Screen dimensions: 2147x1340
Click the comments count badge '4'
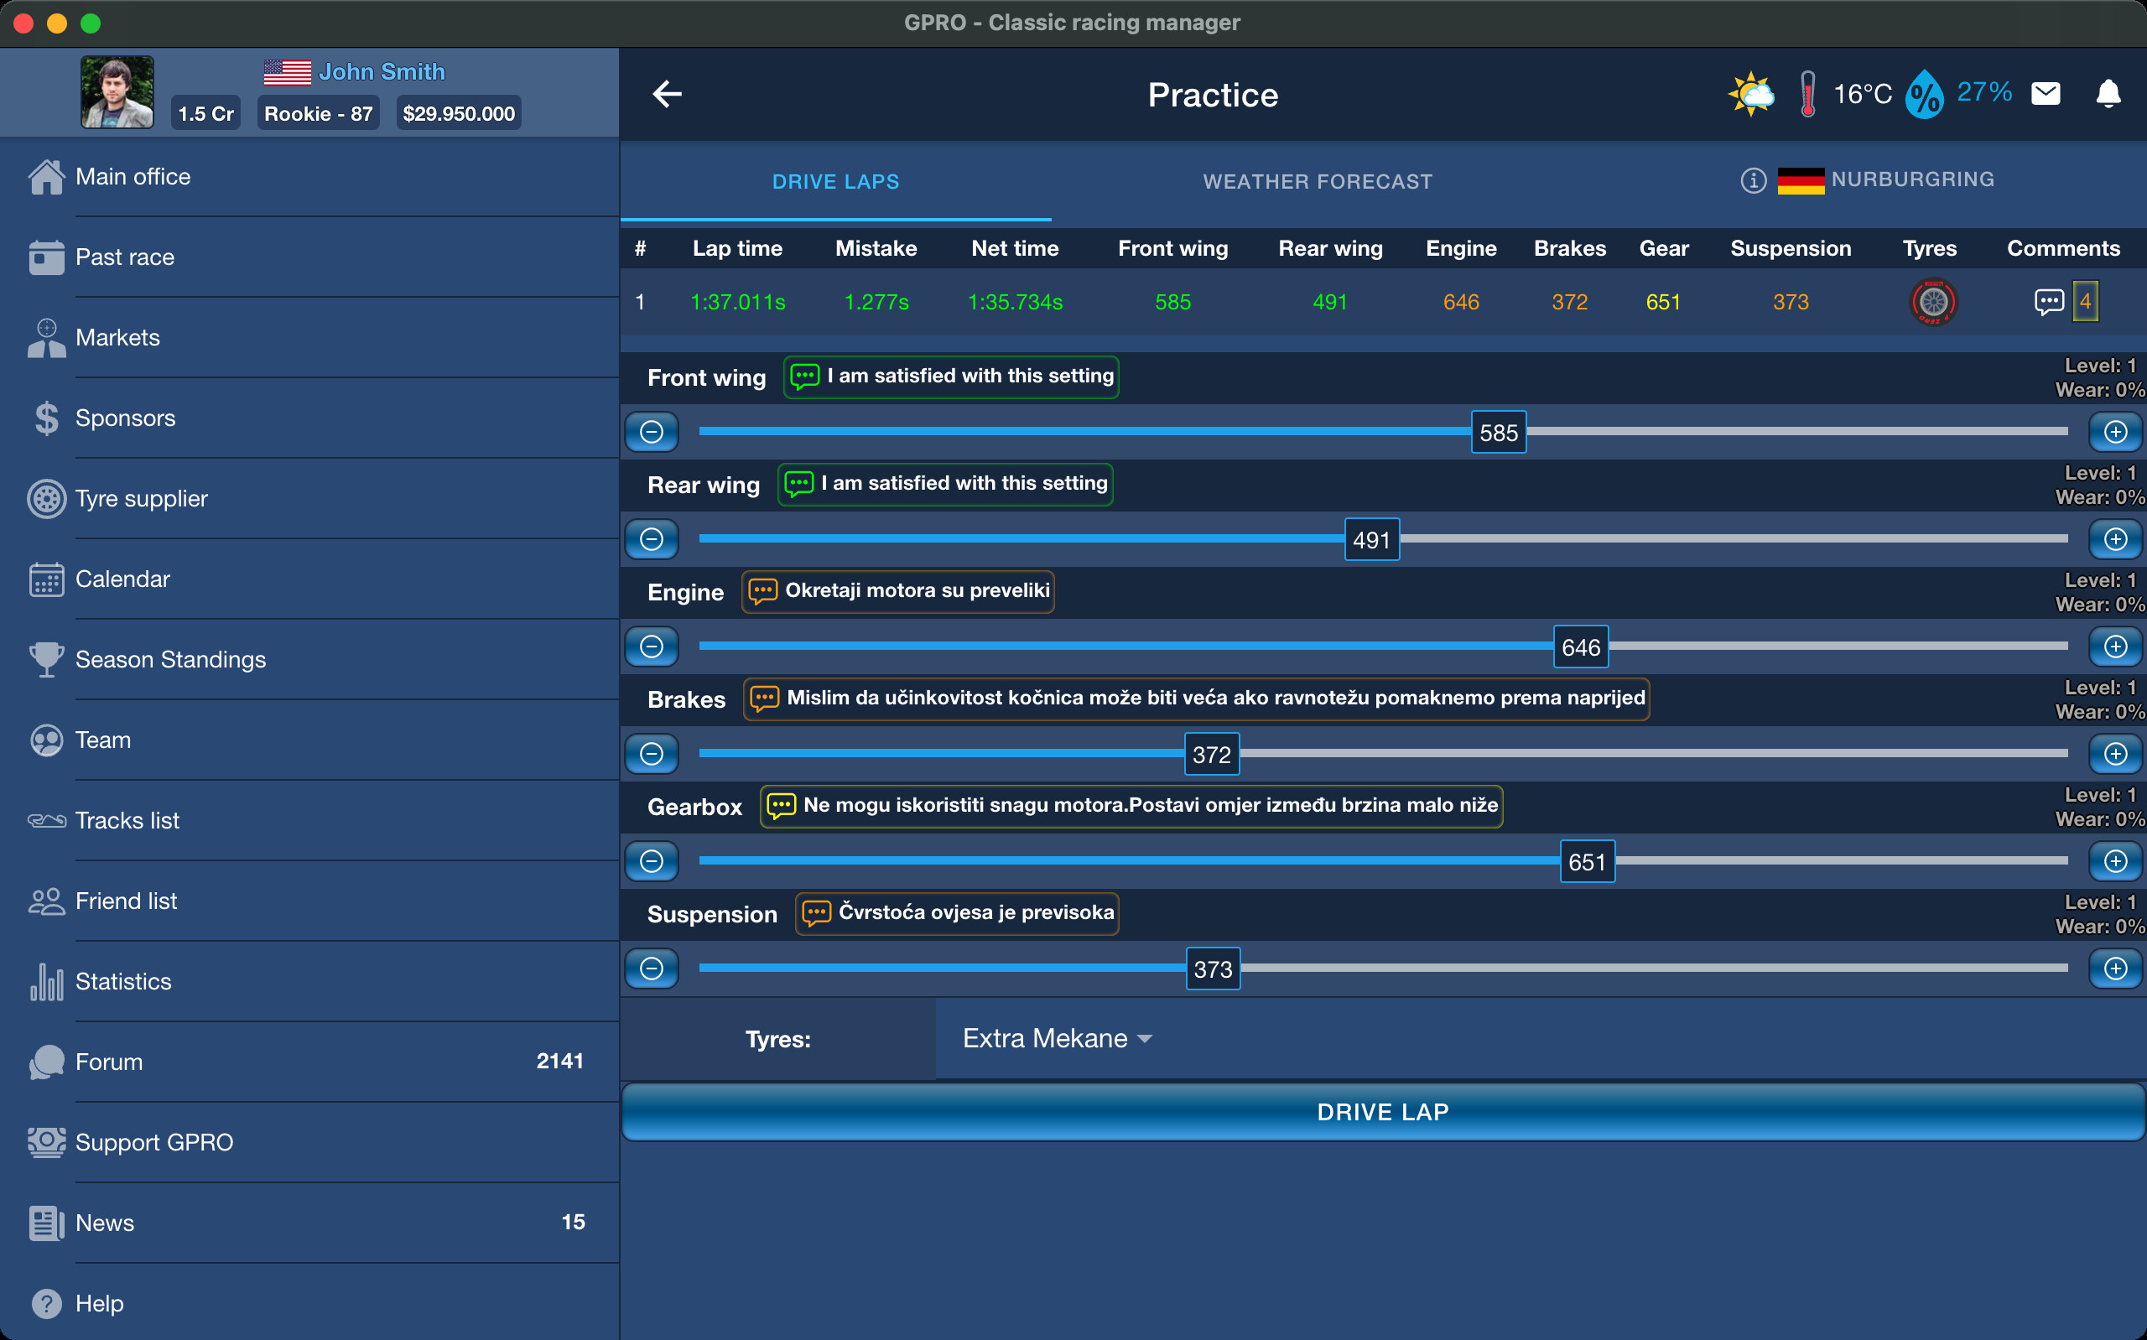click(2084, 301)
